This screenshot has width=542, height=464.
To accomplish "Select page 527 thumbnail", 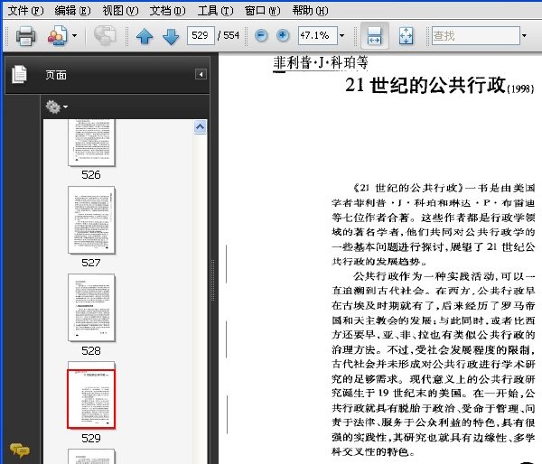I will 91,220.
